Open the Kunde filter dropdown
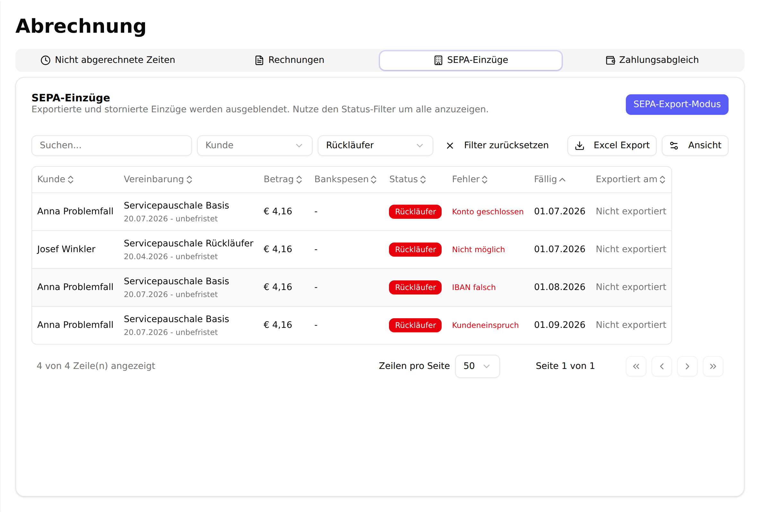This screenshot has width=760, height=512. tap(255, 146)
